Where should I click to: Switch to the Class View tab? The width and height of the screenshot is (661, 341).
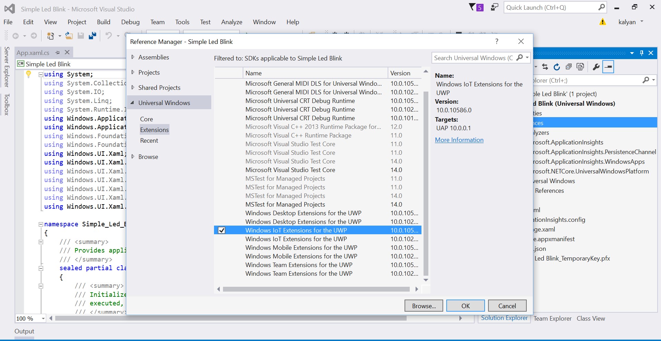point(591,319)
